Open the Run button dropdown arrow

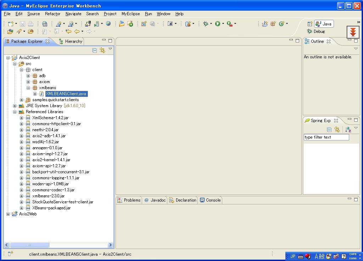coord(223,24)
